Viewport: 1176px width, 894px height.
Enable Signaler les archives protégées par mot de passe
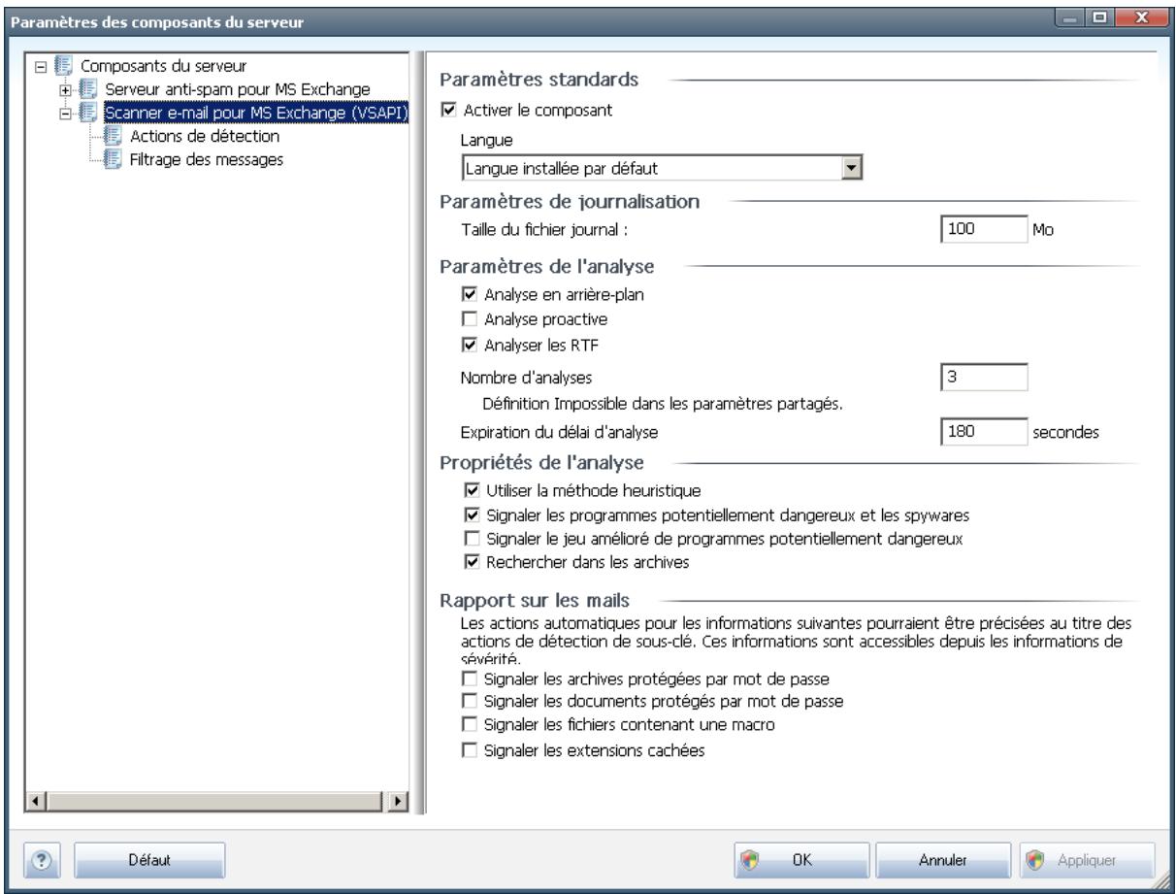point(471,677)
